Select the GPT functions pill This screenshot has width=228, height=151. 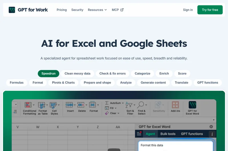[x=208, y=83]
